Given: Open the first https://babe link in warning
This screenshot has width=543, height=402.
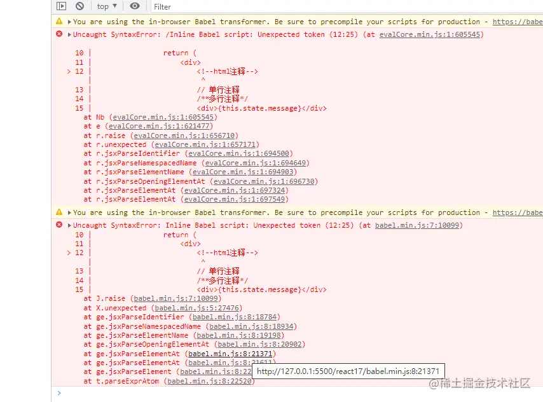Looking at the screenshot, I should click(518, 22).
